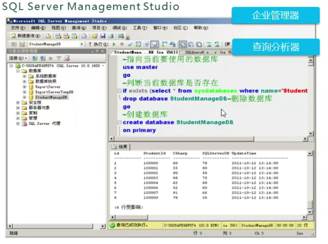Screen dimensions: 328x244
Task: Open the 工具 (Tools) menu
Action: pos(140,28)
